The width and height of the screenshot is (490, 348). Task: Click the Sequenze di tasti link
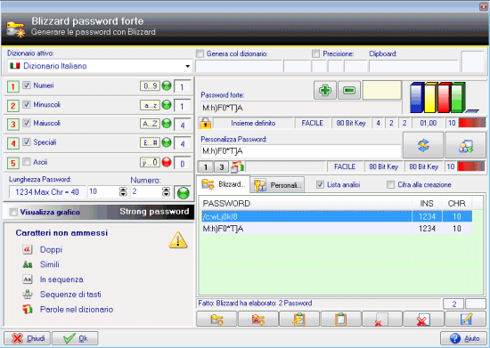point(70,295)
